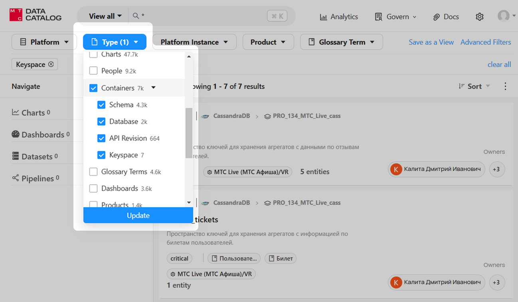The image size is (518, 302).
Task: Check the Dashboards 3.6k checkbox
Action: click(93, 188)
